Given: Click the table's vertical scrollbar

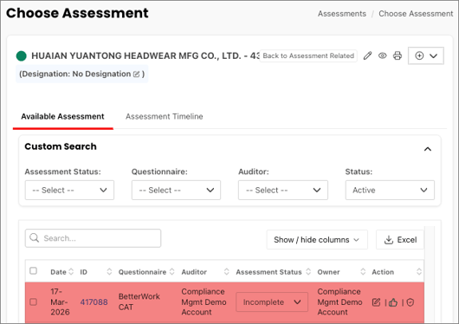Looking at the screenshot, I should coord(430,275).
